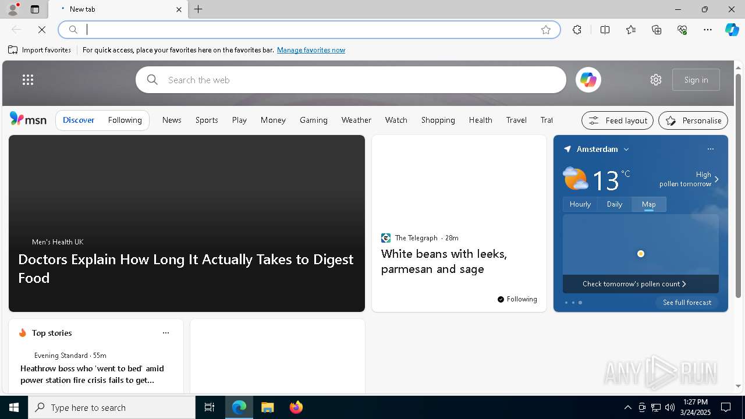This screenshot has height=419, width=745.
Task: Open the tab actions menu icon
Action: pyautogui.click(x=35, y=9)
